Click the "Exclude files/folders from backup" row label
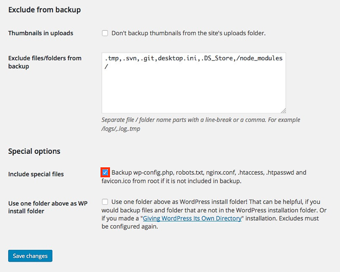Viewport: 340px width, 272px height. coord(44,62)
